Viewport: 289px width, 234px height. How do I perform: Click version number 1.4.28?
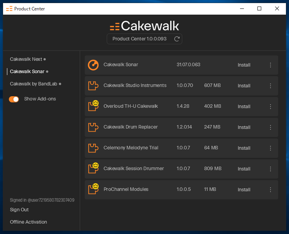tap(183, 106)
